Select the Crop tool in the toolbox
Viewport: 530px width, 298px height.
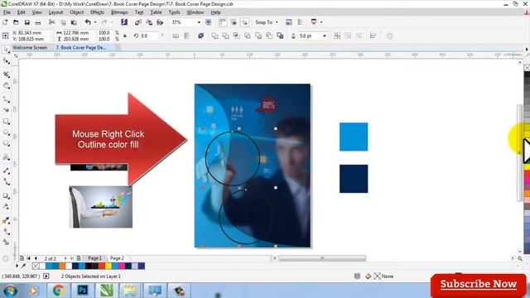[6, 74]
